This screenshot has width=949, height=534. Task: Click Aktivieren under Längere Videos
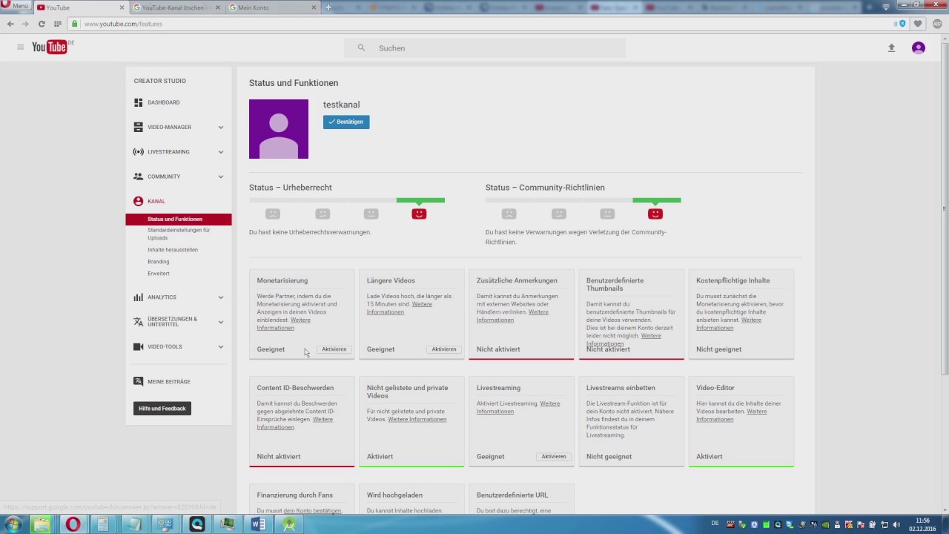(x=443, y=349)
